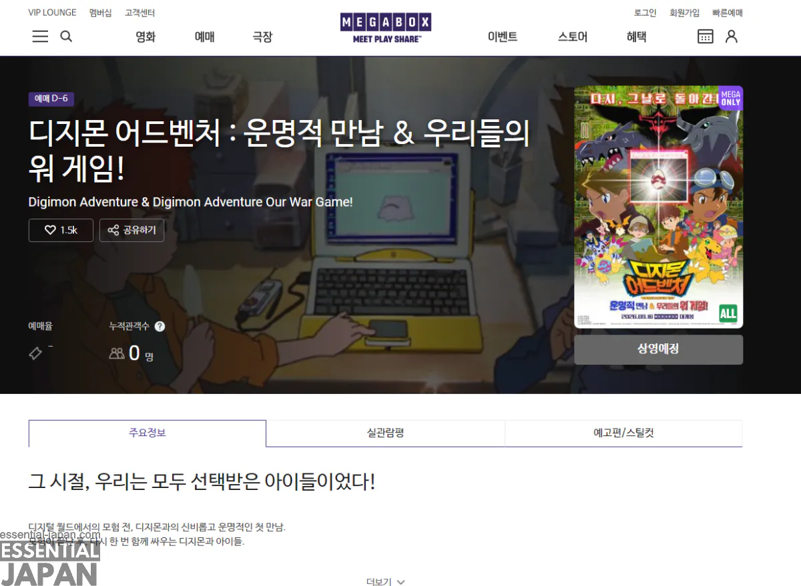Image resolution: width=801 pixels, height=586 pixels.
Task: Open the 영화 menu
Action: [x=146, y=37]
